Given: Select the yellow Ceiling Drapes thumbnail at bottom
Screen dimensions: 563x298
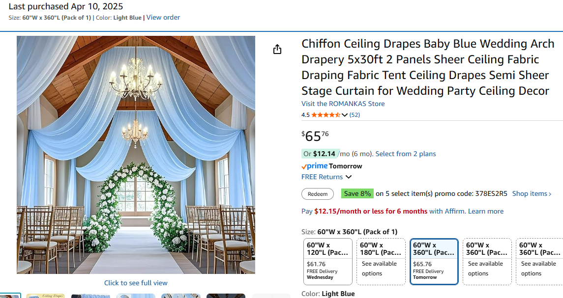Looking at the screenshot, I should point(45,296).
